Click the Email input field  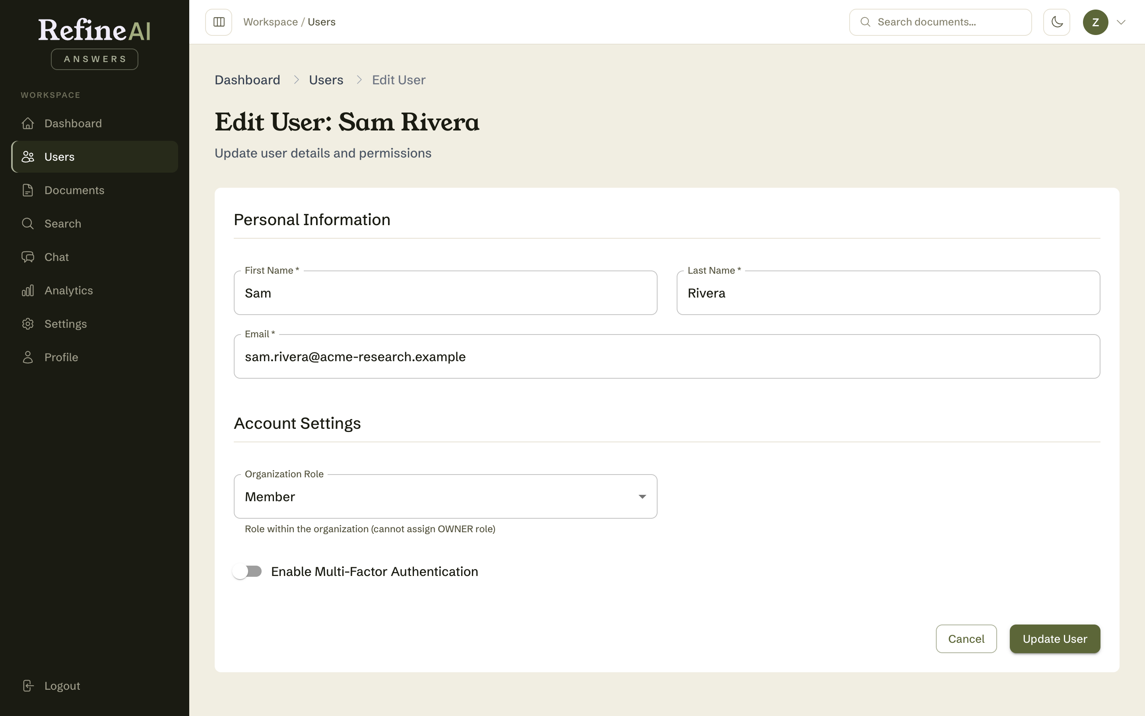point(667,356)
